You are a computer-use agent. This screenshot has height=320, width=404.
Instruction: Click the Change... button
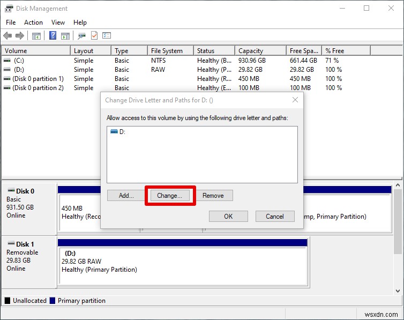[x=170, y=196]
